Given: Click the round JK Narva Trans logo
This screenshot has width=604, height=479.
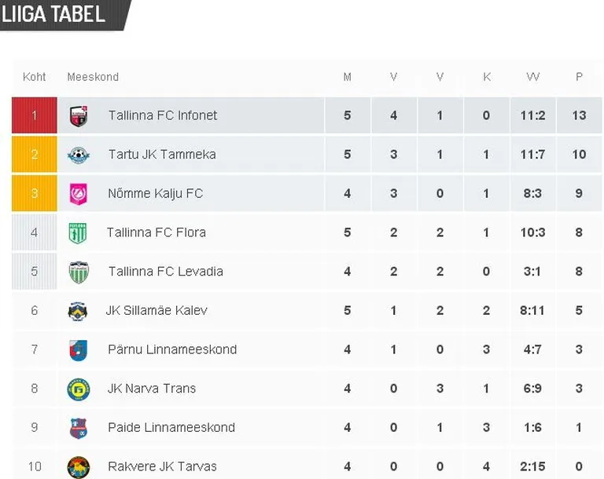Looking at the screenshot, I should pos(79,389).
